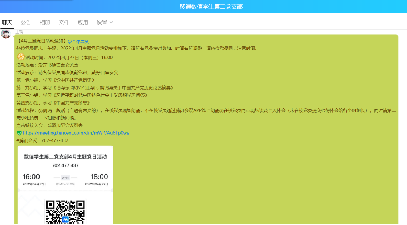The image size is (407, 225).
Task: Click the 18:00 end time on card
Action: pyautogui.click(x=99, y=177)
